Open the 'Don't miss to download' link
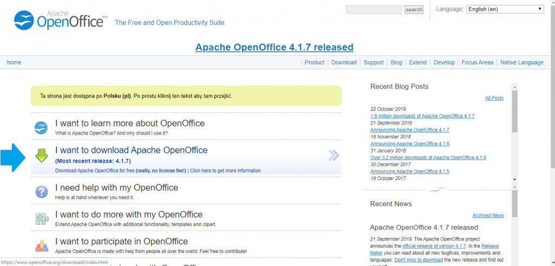 point(418,260)
